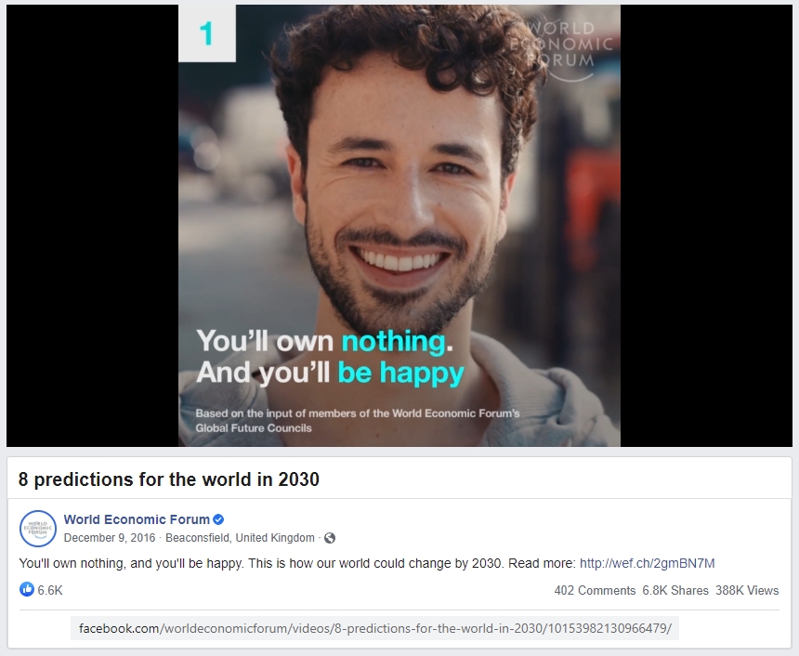View the 6.8K Shares
Screen dimensions: 799x656
tap(675, 590)
